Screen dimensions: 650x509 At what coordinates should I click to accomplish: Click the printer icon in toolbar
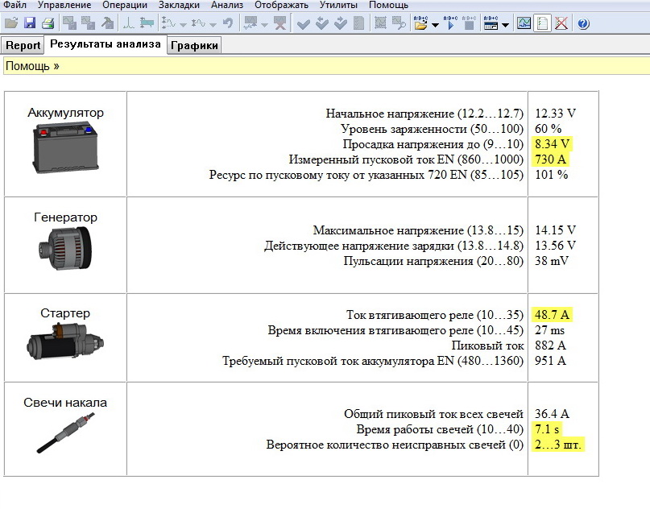pyautogui.click(x=48, y=23)
